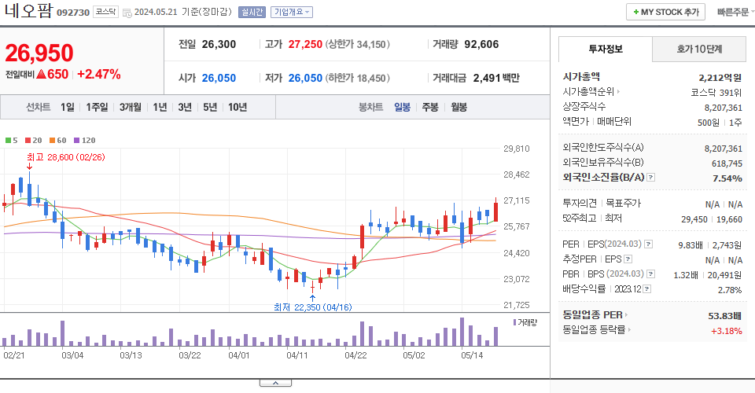755x393 pixels.
Task: Select the 3개월 line chart period
Action: point(130,107)
